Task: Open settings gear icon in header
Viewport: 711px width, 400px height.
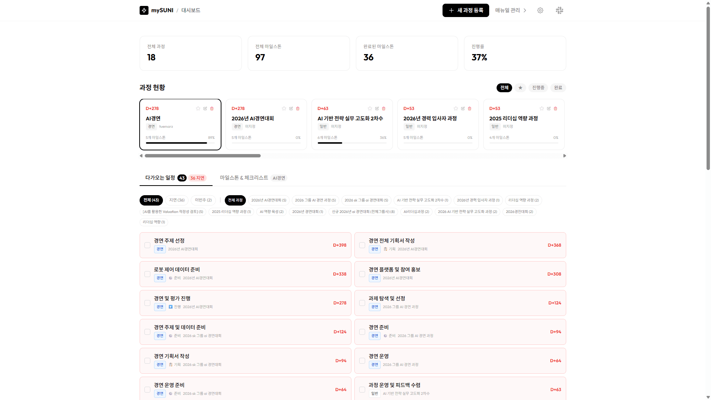Action: (x=540, y=10)
